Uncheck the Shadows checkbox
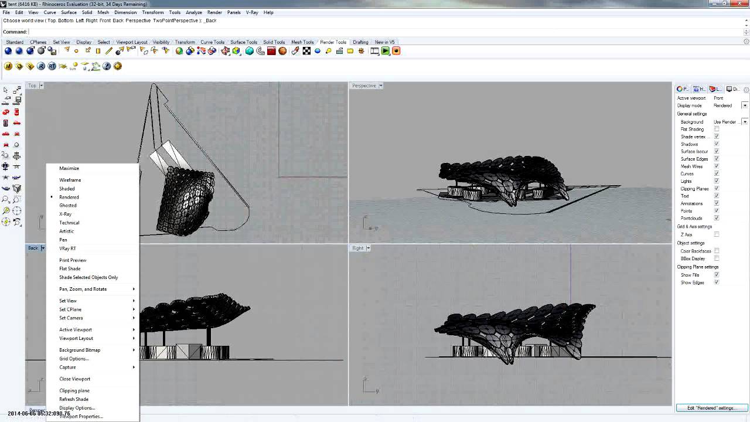The height and width of the screenshot is (422, 750). coord(716,144)
